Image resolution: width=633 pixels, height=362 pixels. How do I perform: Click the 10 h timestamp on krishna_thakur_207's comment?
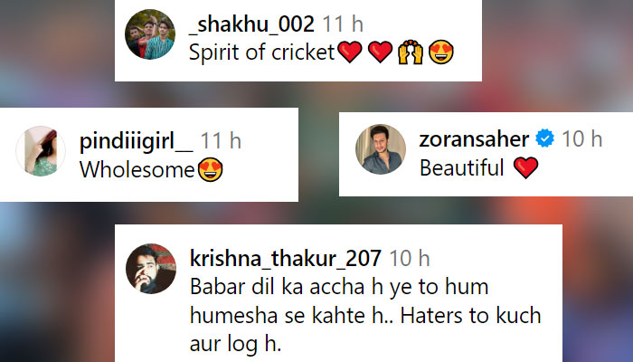pyautogui.click(x=410, y=258)
